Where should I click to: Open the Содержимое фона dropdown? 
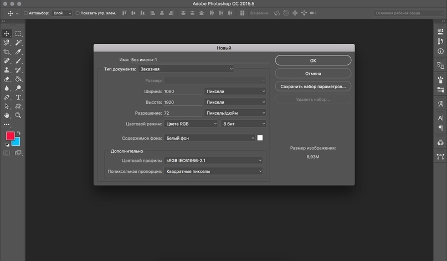click(x=209, y=138)
